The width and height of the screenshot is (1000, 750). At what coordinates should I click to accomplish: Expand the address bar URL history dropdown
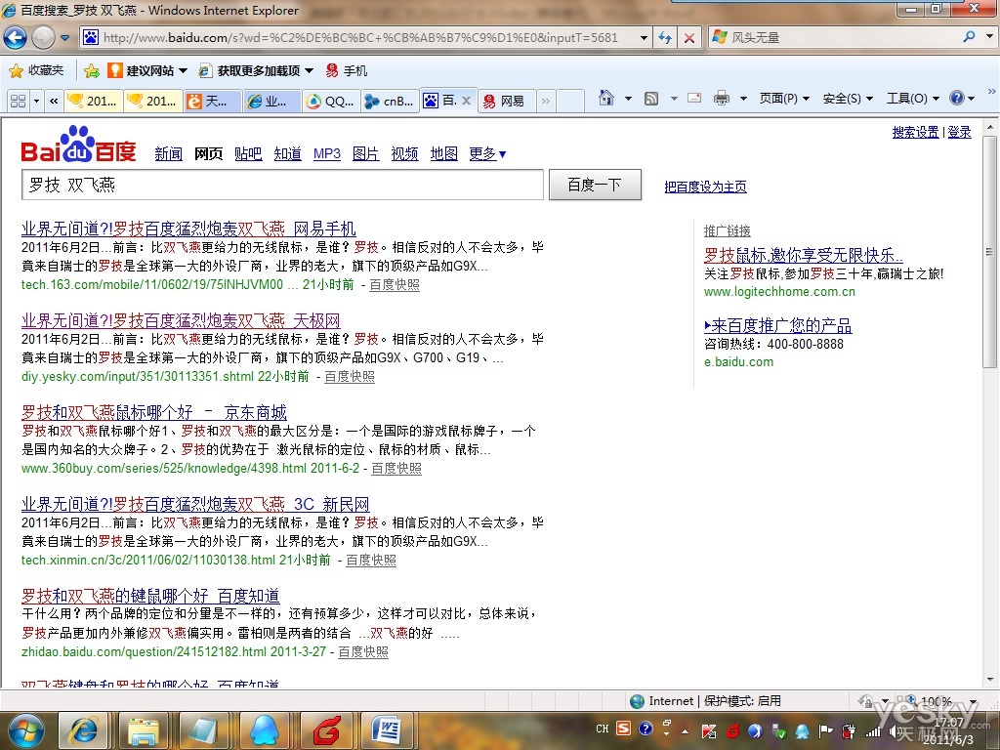(x=644, y=38)
